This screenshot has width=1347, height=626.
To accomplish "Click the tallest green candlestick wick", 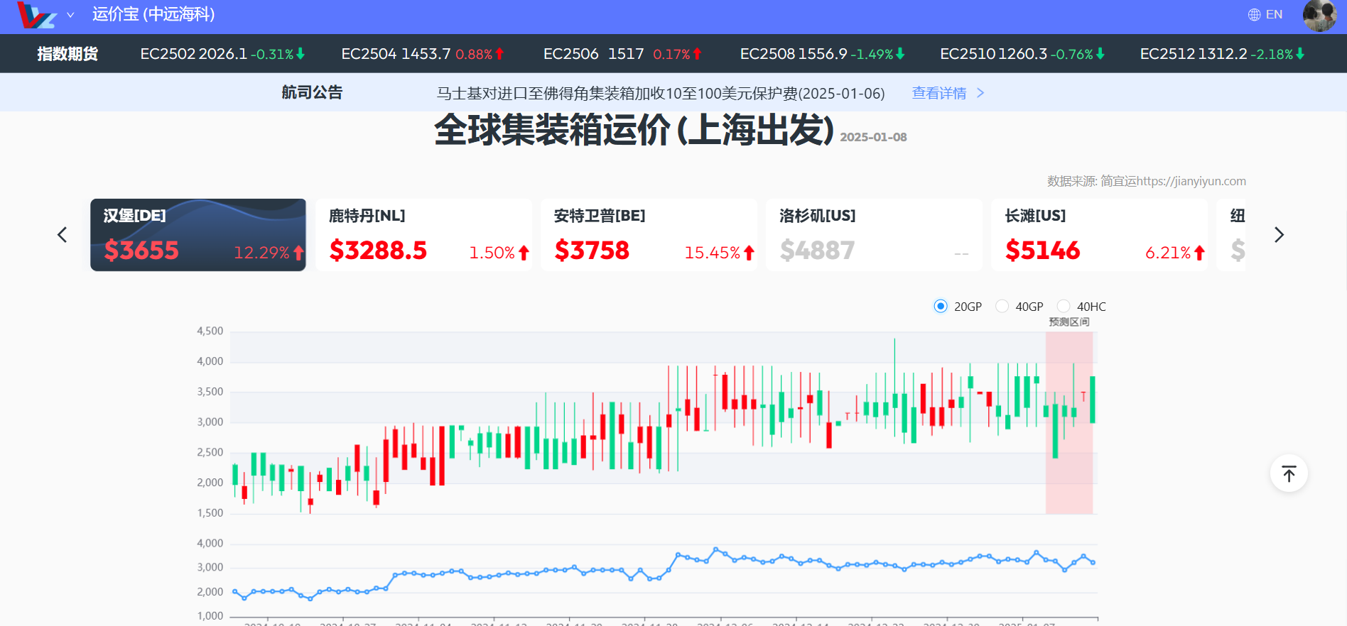I will [894, 387].
